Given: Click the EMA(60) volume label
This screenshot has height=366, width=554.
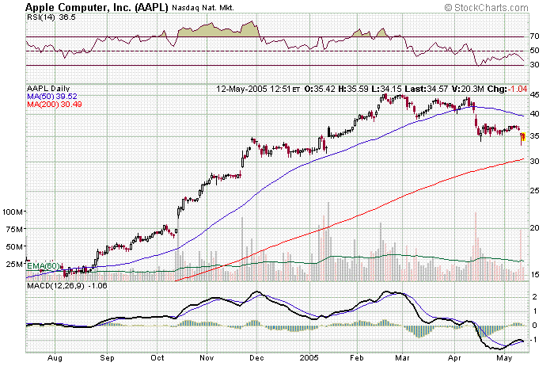Looking at the screenshot, I should click(x=44, y=265).
